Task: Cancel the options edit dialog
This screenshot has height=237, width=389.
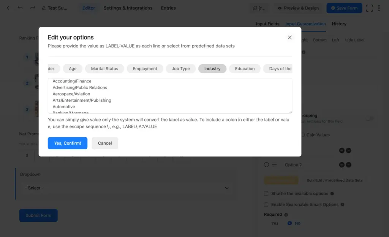Action: click(x=105, y=143)
